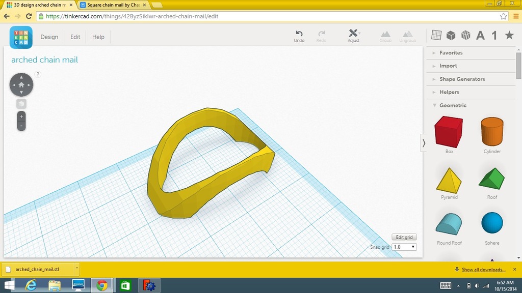This screenshot has width=522, height=293.
Task: Open File Explorer from taskbar
Action: coord(55,285)
